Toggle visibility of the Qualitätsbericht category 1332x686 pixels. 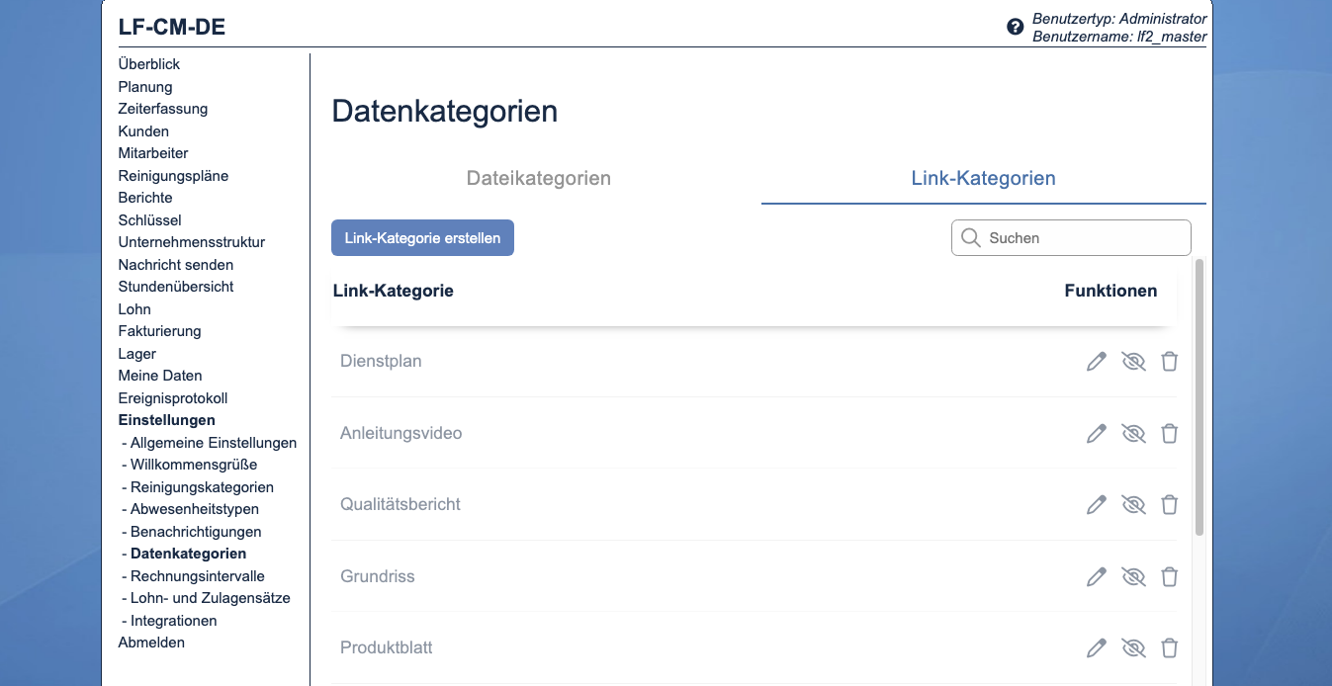[x=1133, y=505]
